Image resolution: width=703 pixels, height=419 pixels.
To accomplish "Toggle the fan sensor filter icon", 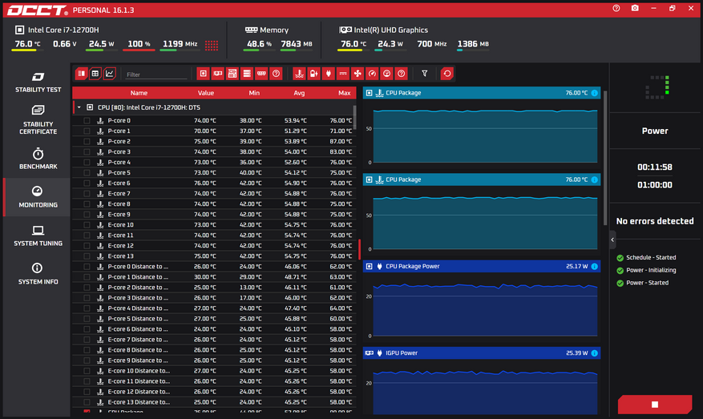I will 358,74.
